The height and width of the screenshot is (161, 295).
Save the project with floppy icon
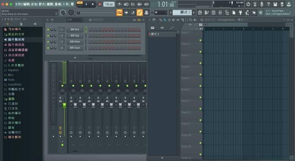coord(275,4)
